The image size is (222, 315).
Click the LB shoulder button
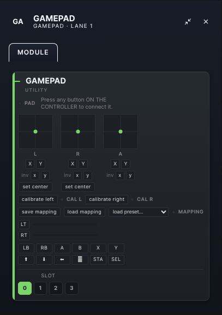26,248
